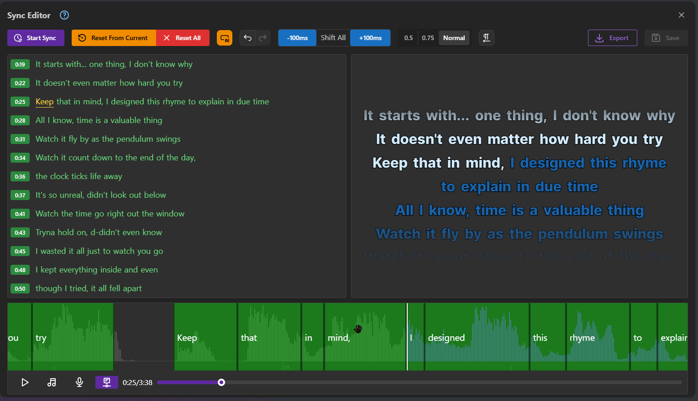Select lyric "Watch the time go right out the window"
The image size is (698, 401).
(110, 214)
